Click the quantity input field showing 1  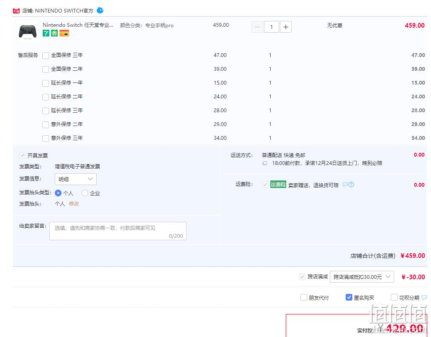coord(272,27)
